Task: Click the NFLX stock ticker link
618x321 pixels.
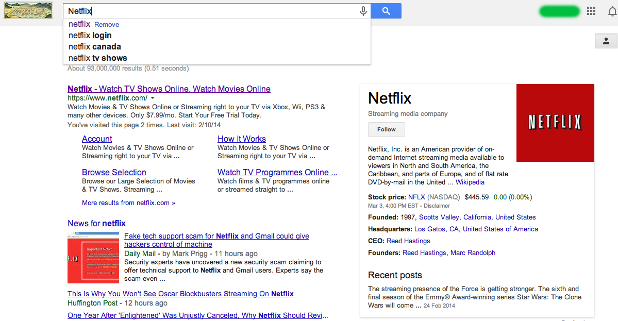Action: click(x=417, y=197)
